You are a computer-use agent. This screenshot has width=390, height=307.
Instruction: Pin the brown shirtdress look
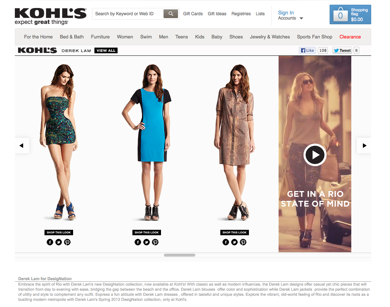(x=243, y=242)
